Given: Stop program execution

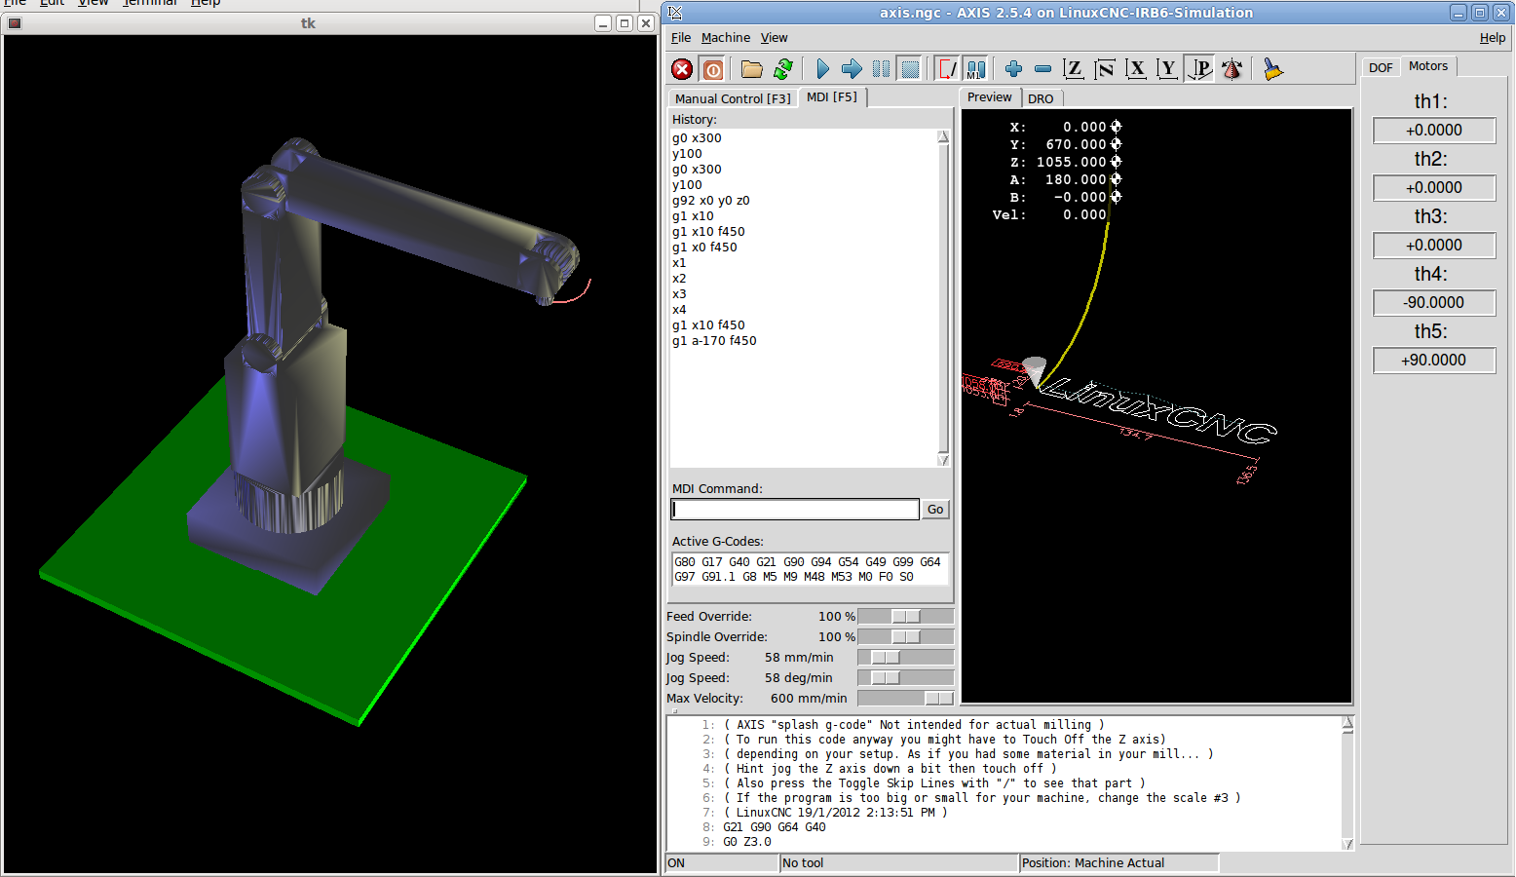Looking at the screenshot, I should pyautogui.click(x=910, y=69).
